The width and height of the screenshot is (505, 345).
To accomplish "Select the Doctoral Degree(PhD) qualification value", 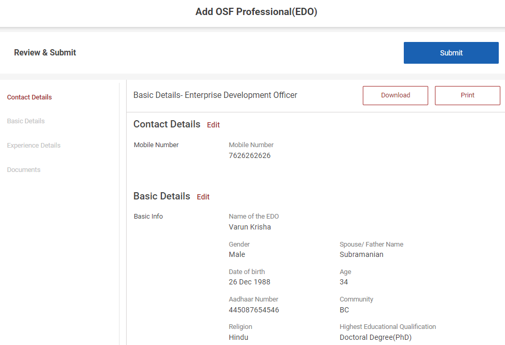I will [375, 337].
